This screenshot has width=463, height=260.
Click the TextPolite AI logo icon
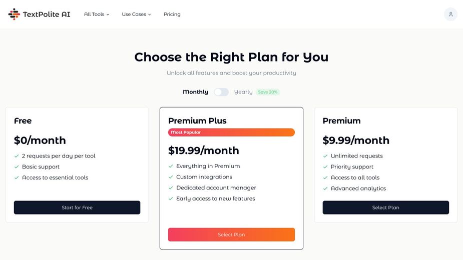tap(14, 14)
